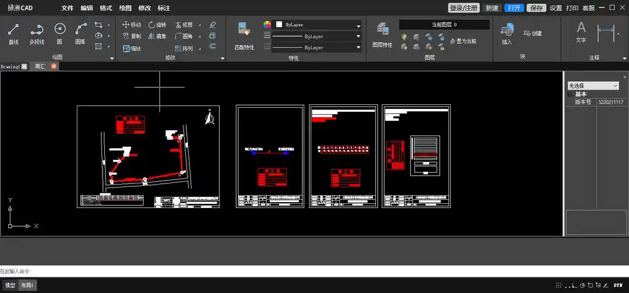629x293 pixels.
Task: Switch to the 布局1 layout tab
Action: [x=27, y=285]
